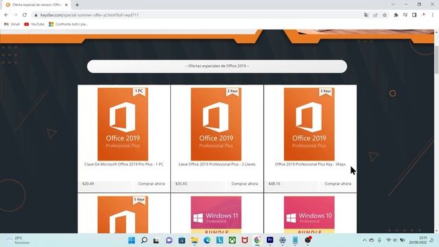This screenshot has height=247, width=439.
Task: Open the Translate this page icon
Action: coord(366,15)
